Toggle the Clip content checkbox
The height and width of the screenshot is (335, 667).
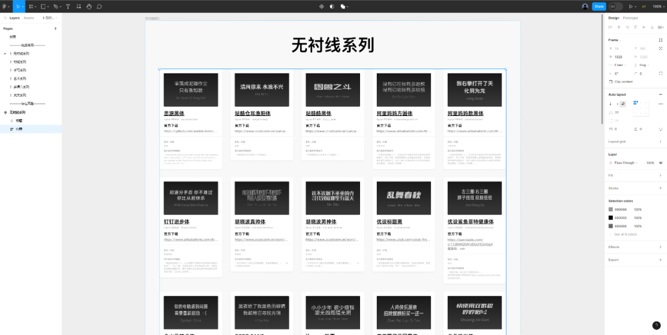611,81
